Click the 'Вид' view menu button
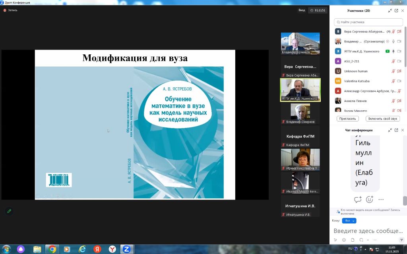This screenshot has width=407, height=254. coord(302,10)
